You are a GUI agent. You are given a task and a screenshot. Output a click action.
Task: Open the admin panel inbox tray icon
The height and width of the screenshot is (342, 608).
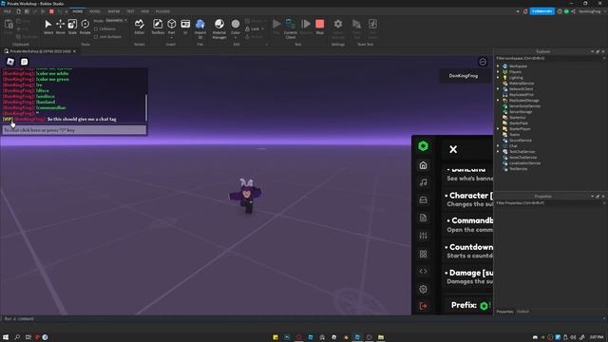pyautogui.click(x=423, y=199)
